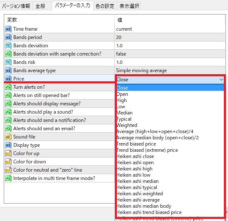Click the Bands period integer icon
Viewport: 228px width, 221px height.
pyautogui.click(x=8, y=37)
